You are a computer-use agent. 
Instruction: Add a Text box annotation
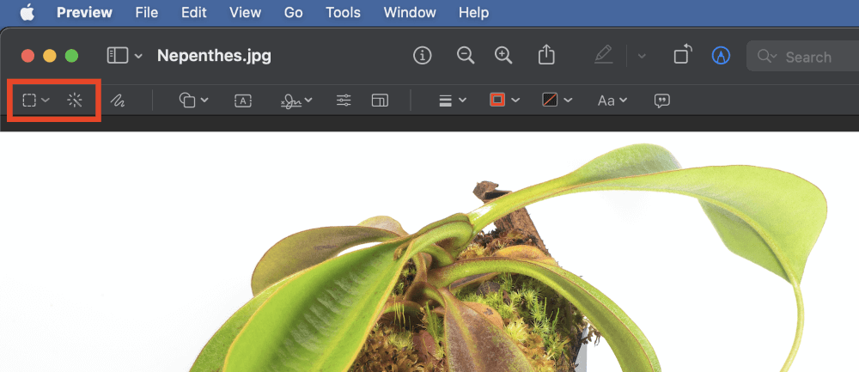pyautogui.click(x=243, y=101)
